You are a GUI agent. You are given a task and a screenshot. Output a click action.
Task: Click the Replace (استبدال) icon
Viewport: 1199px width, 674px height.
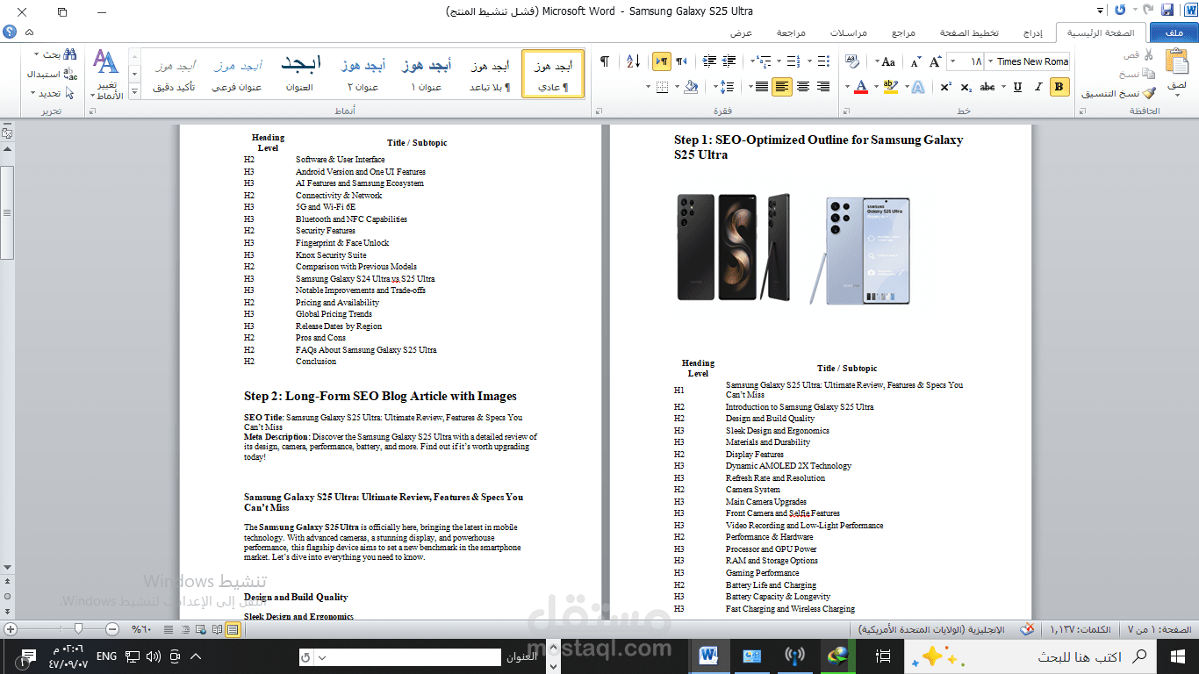[69, 74]
